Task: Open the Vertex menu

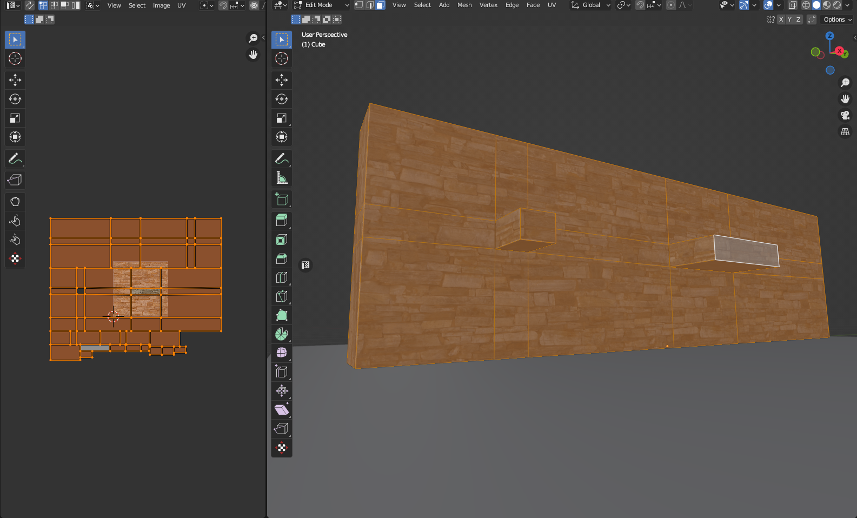Action: coord(488,5)
